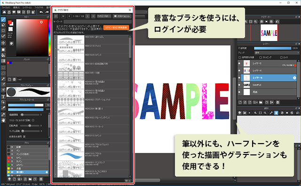Select the Text tool
The height and width of the screenshot is (186, 301).
click(x=3, y=97)
